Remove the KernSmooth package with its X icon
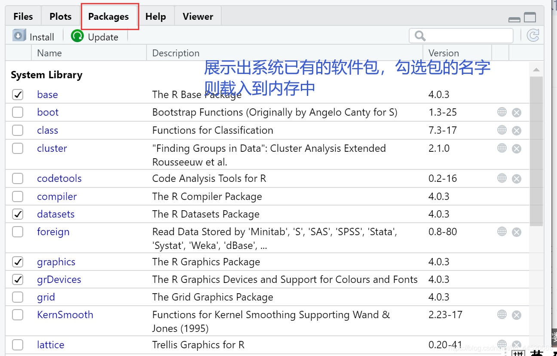This screenshot has width=557, height=356. tap(517, 315)
